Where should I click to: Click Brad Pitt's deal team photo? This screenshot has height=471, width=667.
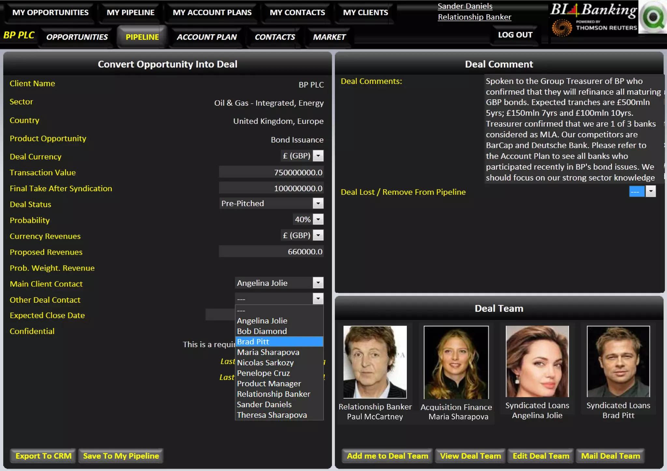618,361
